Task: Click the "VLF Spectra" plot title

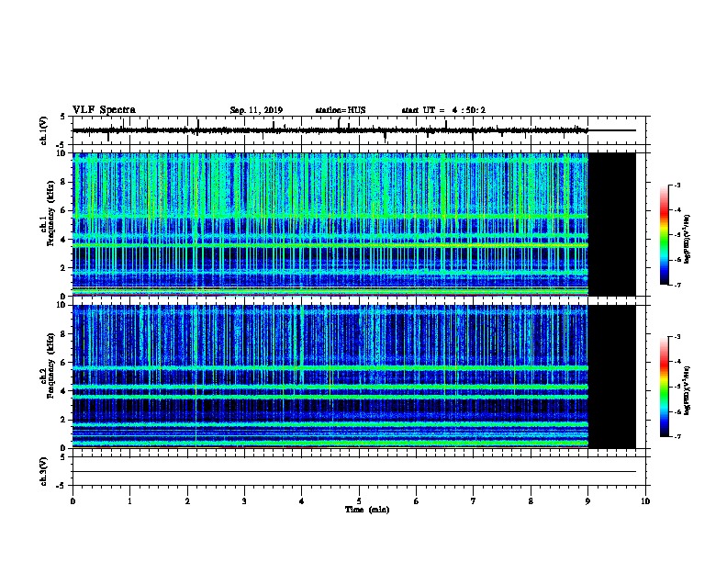Action: [x=104, y=110]
